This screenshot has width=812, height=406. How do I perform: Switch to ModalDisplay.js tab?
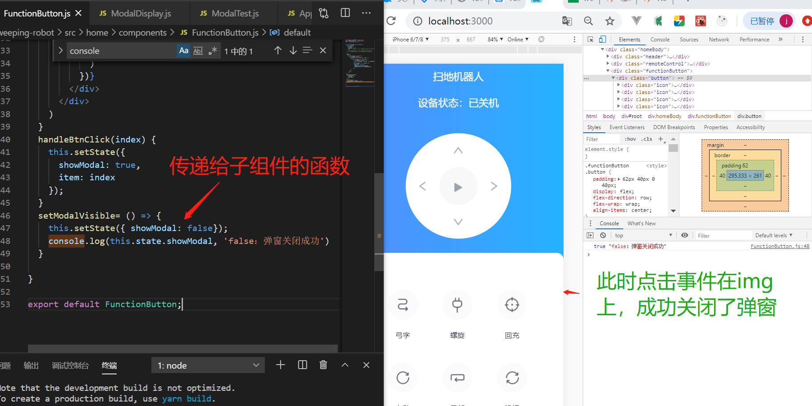coord(141,13)
